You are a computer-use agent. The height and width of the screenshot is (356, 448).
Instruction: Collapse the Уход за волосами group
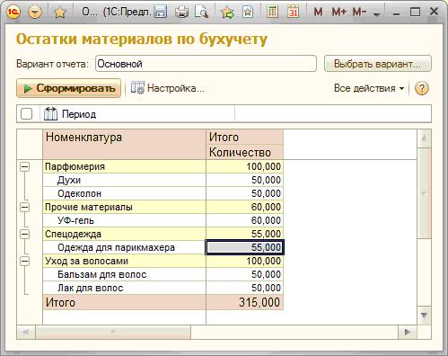point(25,261)
